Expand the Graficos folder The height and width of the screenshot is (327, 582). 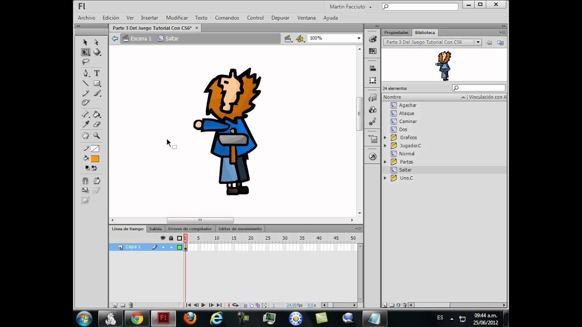385,138
